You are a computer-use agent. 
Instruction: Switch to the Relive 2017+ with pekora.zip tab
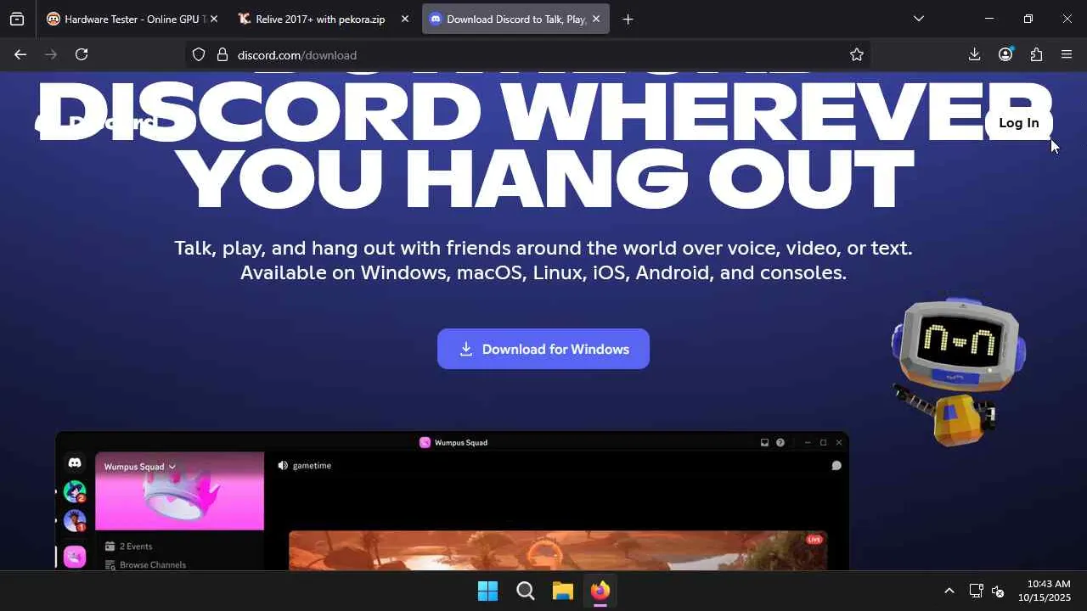click(x=324, y=19)
